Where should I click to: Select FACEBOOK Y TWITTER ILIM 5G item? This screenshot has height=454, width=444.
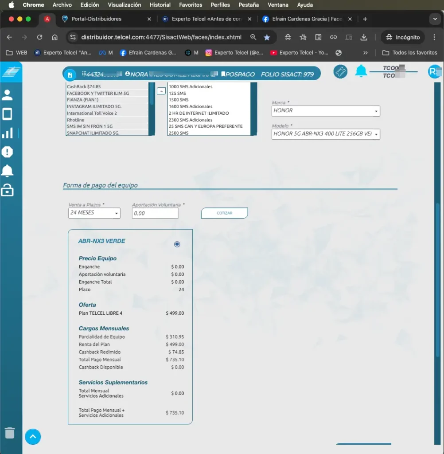(x=107, y=93)
